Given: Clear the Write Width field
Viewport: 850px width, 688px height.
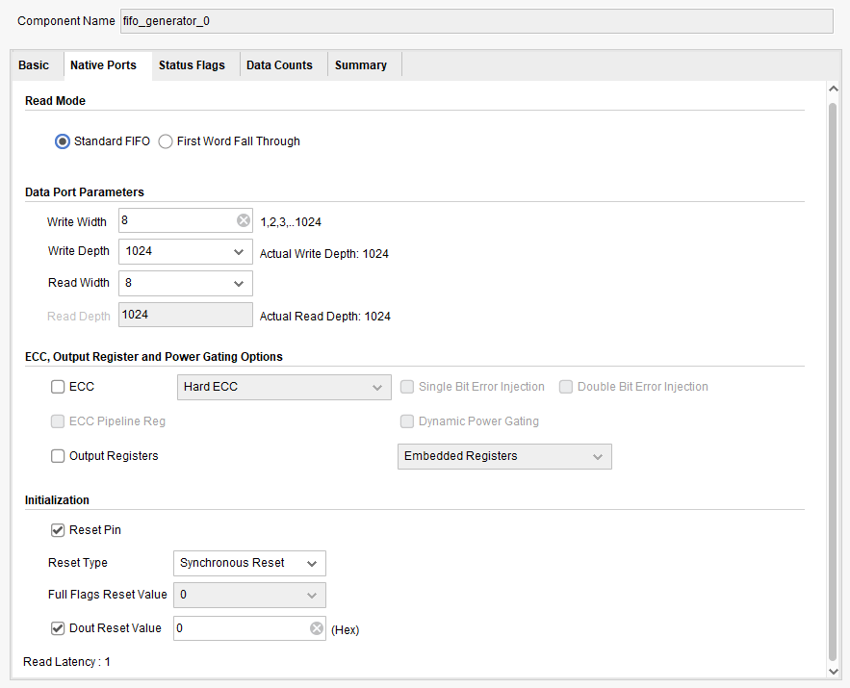Looking at the screenshot, I should coord(244,221).
